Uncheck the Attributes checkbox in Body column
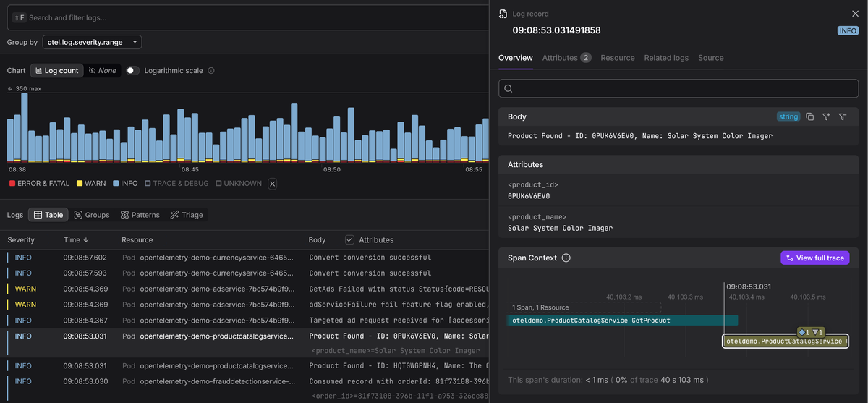The height and width of the screenshot is (403, 868). [x=350, y=239]
